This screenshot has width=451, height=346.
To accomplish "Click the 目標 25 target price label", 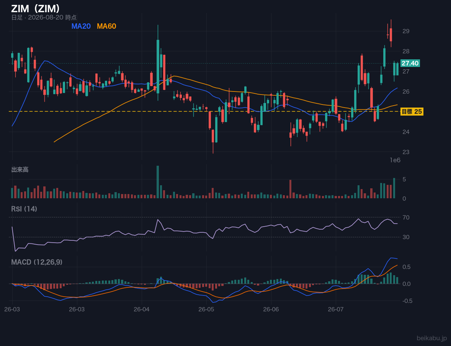I will tap(412, 112).
